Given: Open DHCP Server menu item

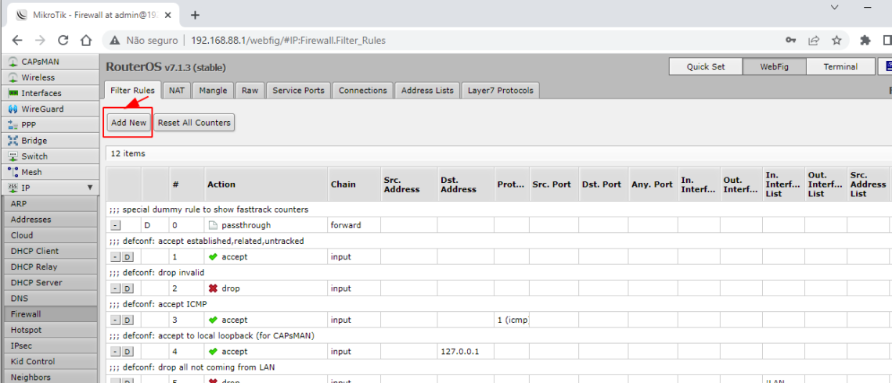Looking at the screenshot, I should click(50, 282).
